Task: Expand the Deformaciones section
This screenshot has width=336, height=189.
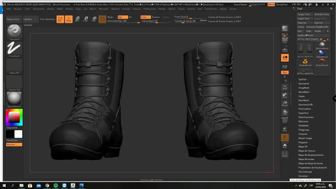Action: (x=306, y=117)
